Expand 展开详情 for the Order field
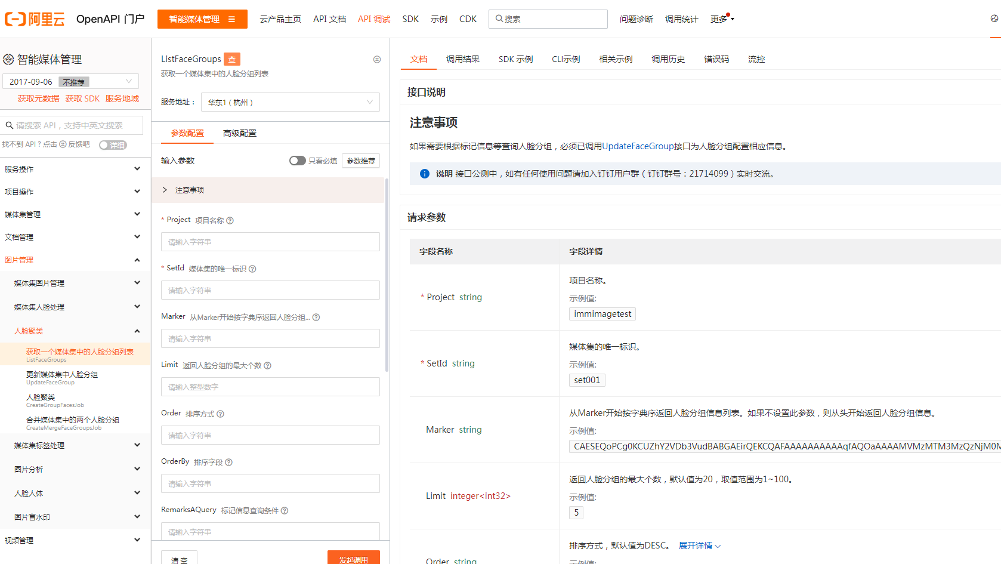The image size is (1001, 564). tap(700, 545)
